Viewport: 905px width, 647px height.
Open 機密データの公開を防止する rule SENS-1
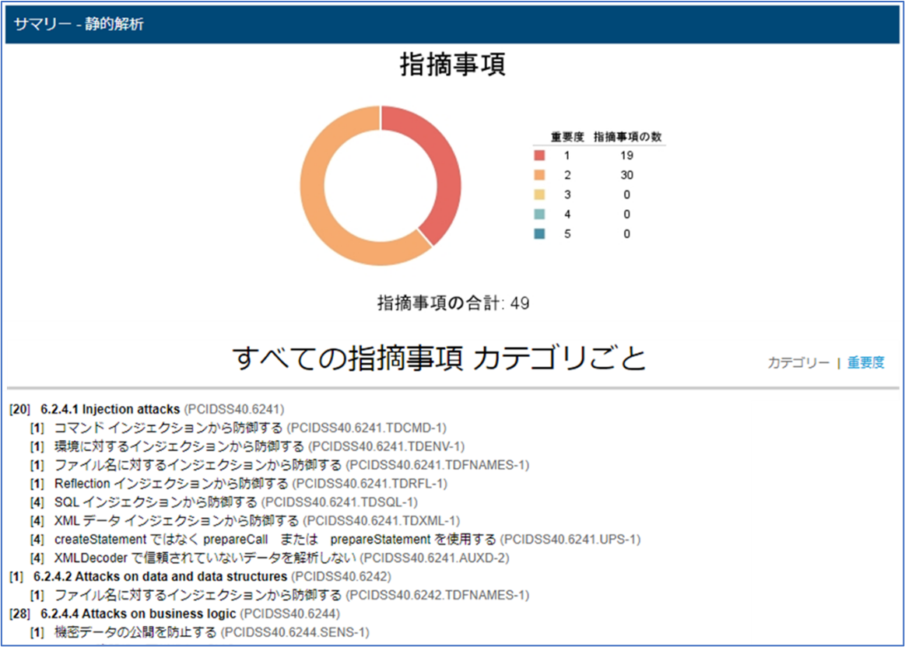coord(135,632)
